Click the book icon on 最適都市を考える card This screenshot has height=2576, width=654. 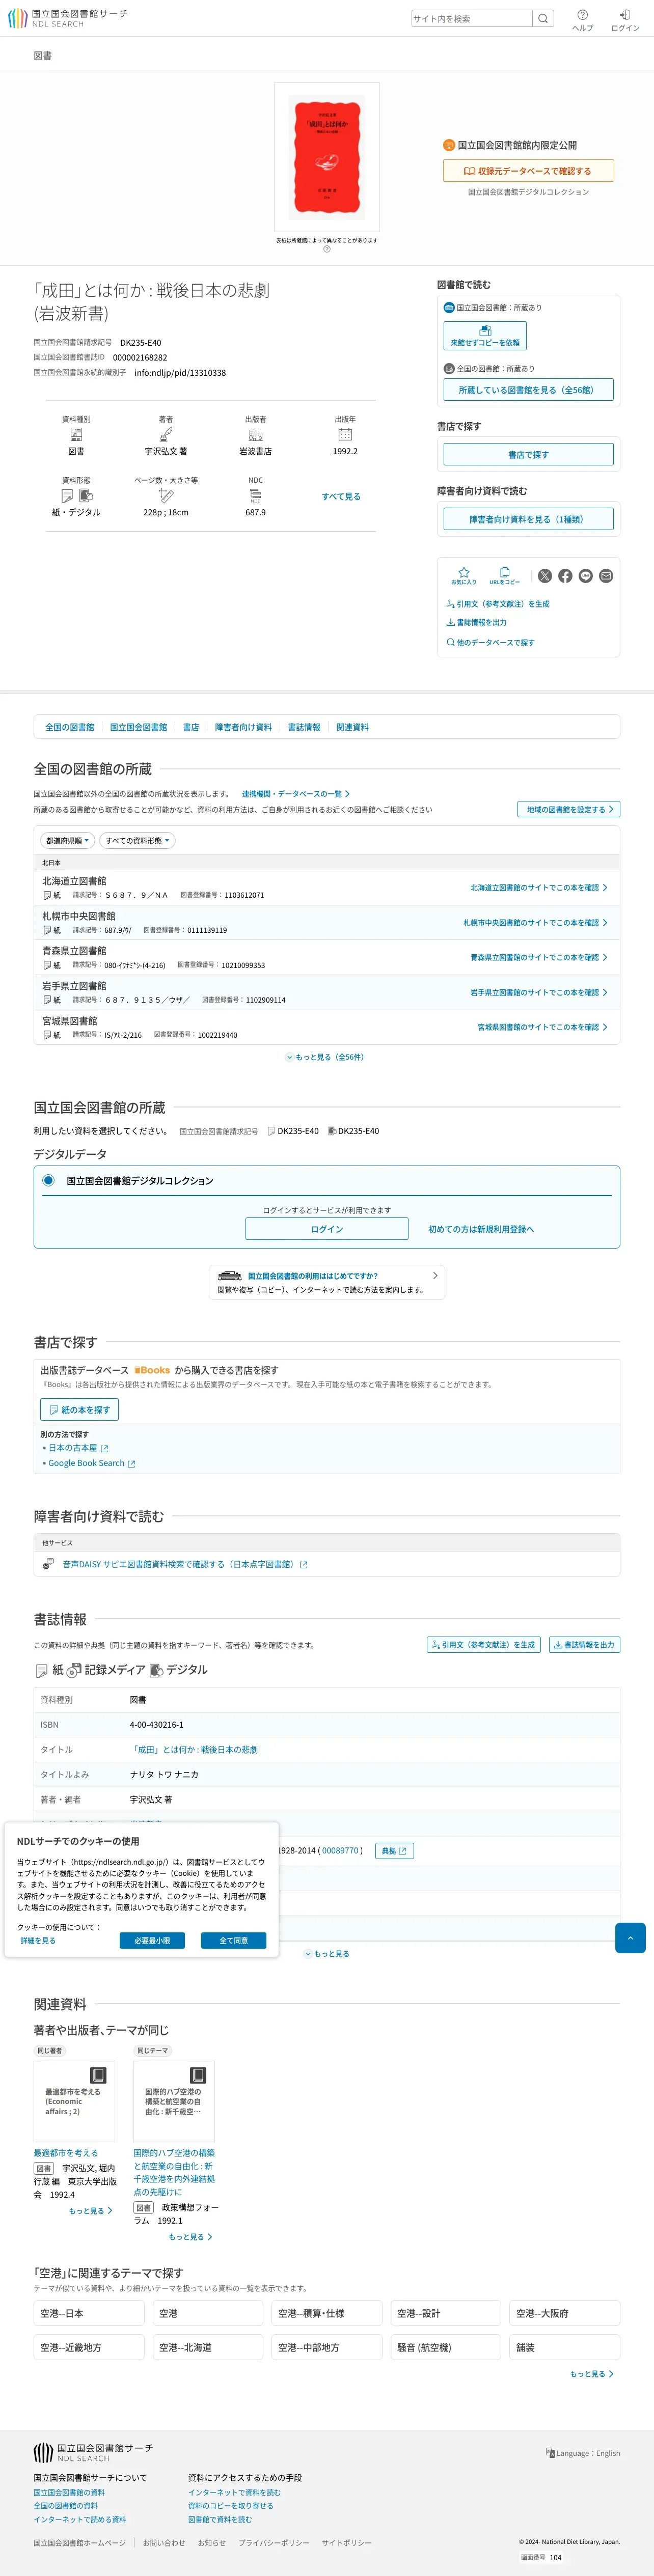98,2075
